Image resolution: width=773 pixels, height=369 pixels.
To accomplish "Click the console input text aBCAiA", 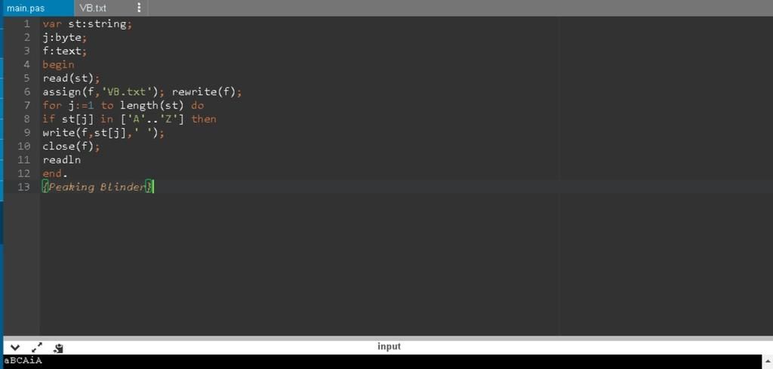I will coord(23,361).
